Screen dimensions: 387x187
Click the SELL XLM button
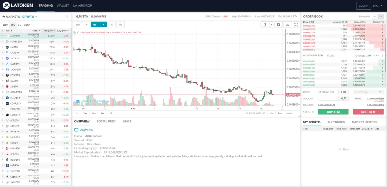click(368, 112)
